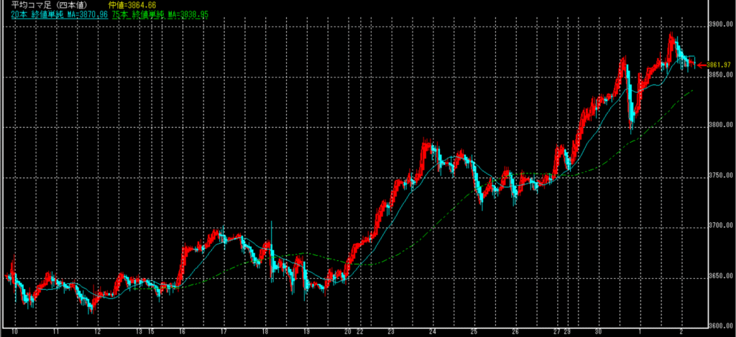736x337 pixels.
Task: Click date 17 on the time axis
Action: coord(224,333)
